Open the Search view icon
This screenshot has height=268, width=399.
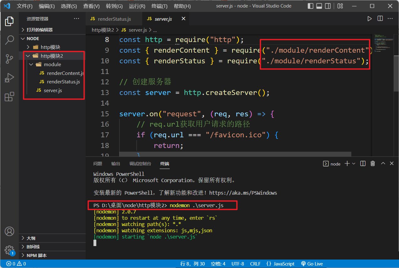coord(9,40)
